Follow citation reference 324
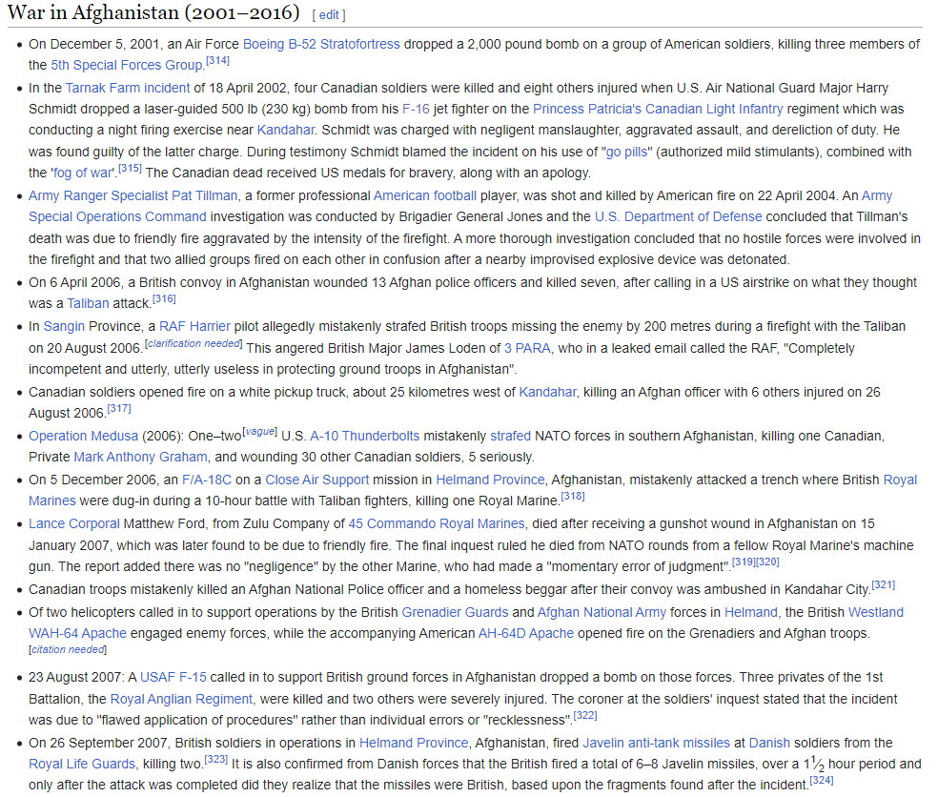The width and height of the screenshot is (938, 797). point(822,780)
